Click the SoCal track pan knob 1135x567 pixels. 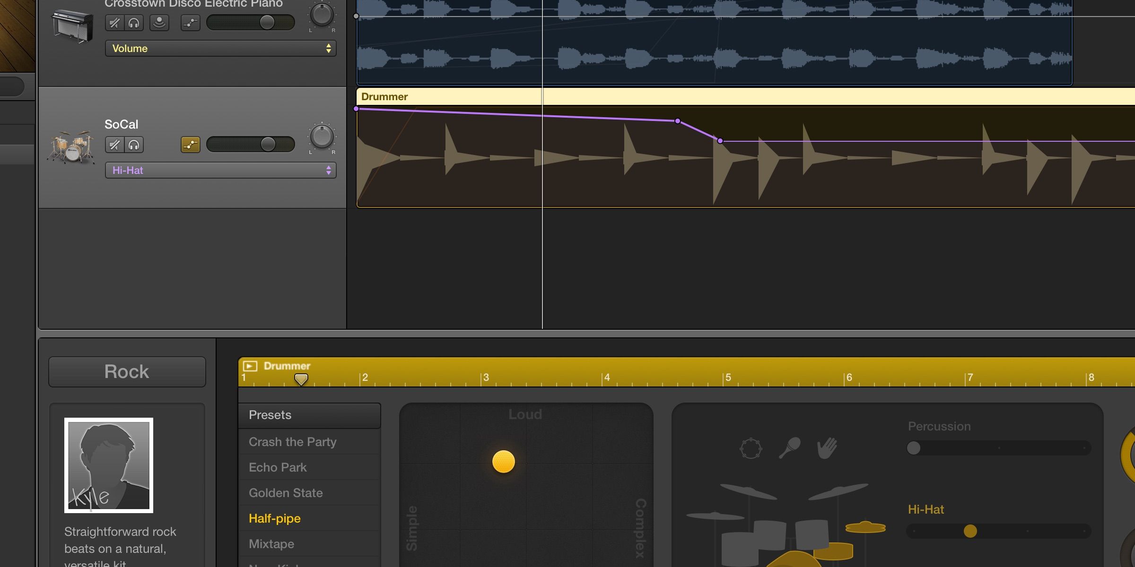click(x=322, y=137)
